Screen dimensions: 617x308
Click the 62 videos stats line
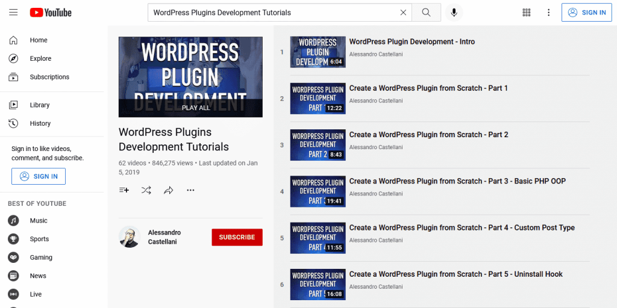click(x=189, y=167)
